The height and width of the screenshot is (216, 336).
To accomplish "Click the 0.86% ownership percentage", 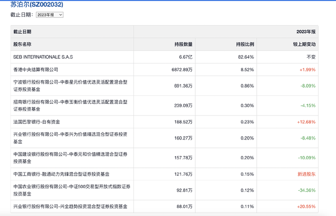I will pyautogui.click(x=247, y=86).
